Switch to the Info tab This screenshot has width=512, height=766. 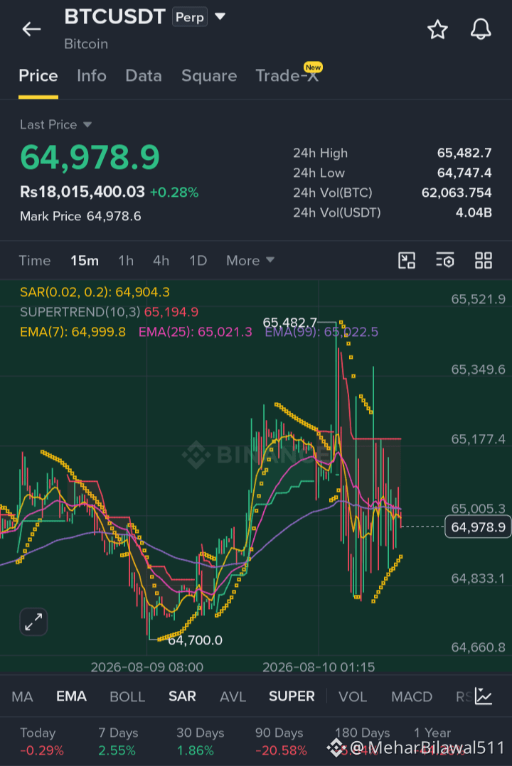coord(92,76)
